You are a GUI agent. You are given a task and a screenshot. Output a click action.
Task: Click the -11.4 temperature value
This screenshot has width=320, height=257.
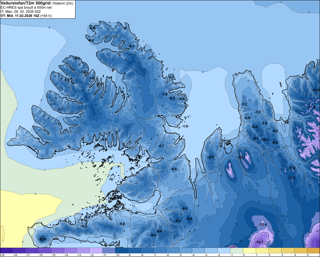(x=311, y=107)
